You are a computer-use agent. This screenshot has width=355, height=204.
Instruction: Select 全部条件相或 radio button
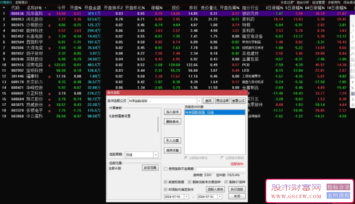point(222,158)
